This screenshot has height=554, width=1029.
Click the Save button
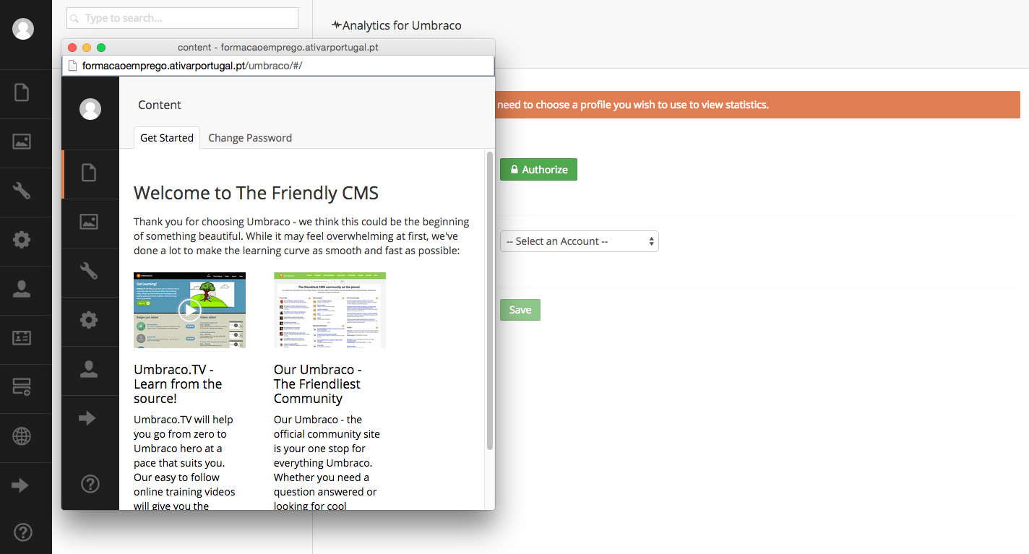pyautogui.click(x=520, y=310)
